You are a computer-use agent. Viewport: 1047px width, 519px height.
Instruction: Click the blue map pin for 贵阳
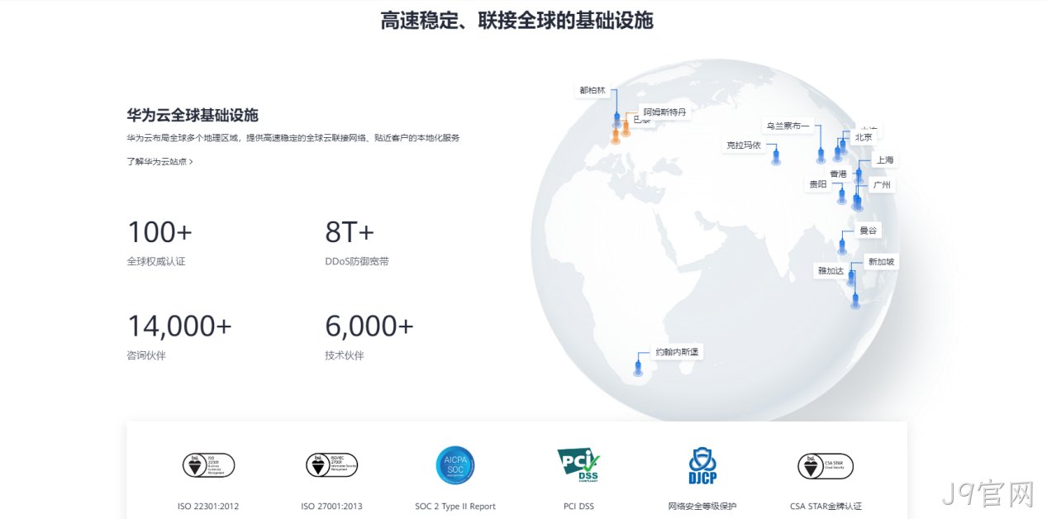point(842,196)
